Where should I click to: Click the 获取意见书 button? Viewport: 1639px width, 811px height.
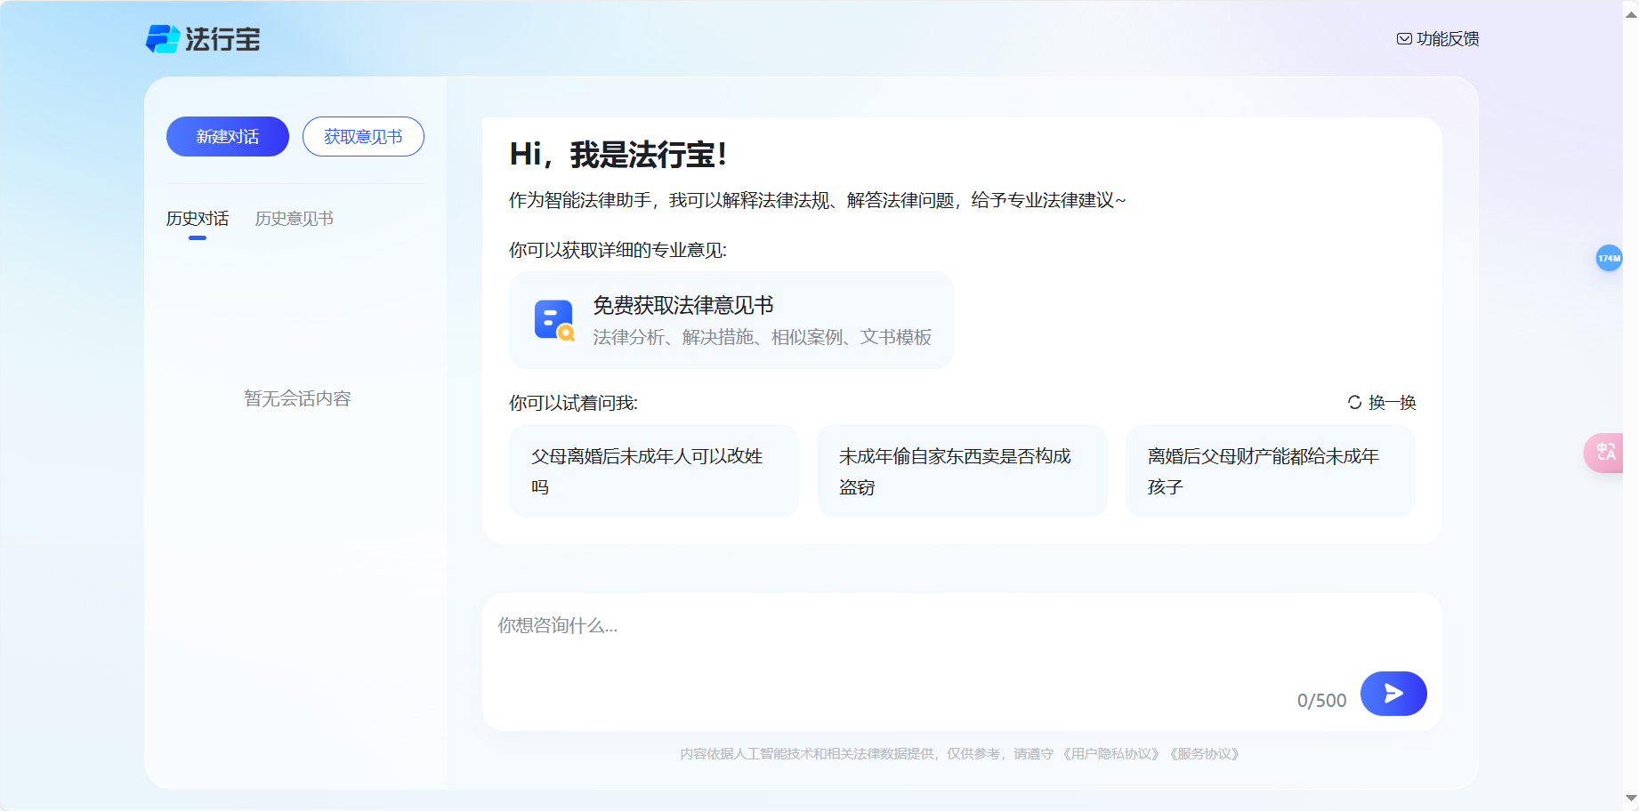[x=363, y=136]
